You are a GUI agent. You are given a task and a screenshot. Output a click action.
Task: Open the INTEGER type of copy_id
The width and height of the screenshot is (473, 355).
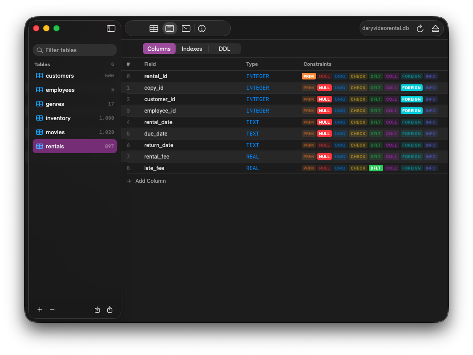pyautogui.click(x=258, y=88)
